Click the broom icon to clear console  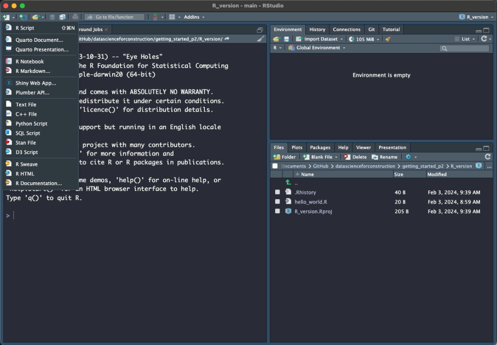click(261, 39)
